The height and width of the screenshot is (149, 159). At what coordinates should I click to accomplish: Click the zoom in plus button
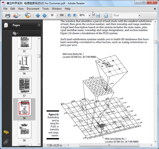(74, 15)
